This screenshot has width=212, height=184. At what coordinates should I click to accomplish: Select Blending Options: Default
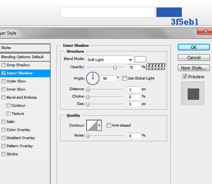coord(25,57)
